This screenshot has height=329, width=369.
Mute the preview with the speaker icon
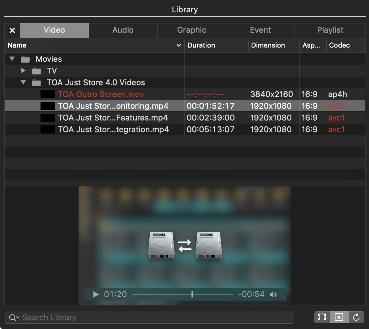pyautogui.click(x=273, y=294)
